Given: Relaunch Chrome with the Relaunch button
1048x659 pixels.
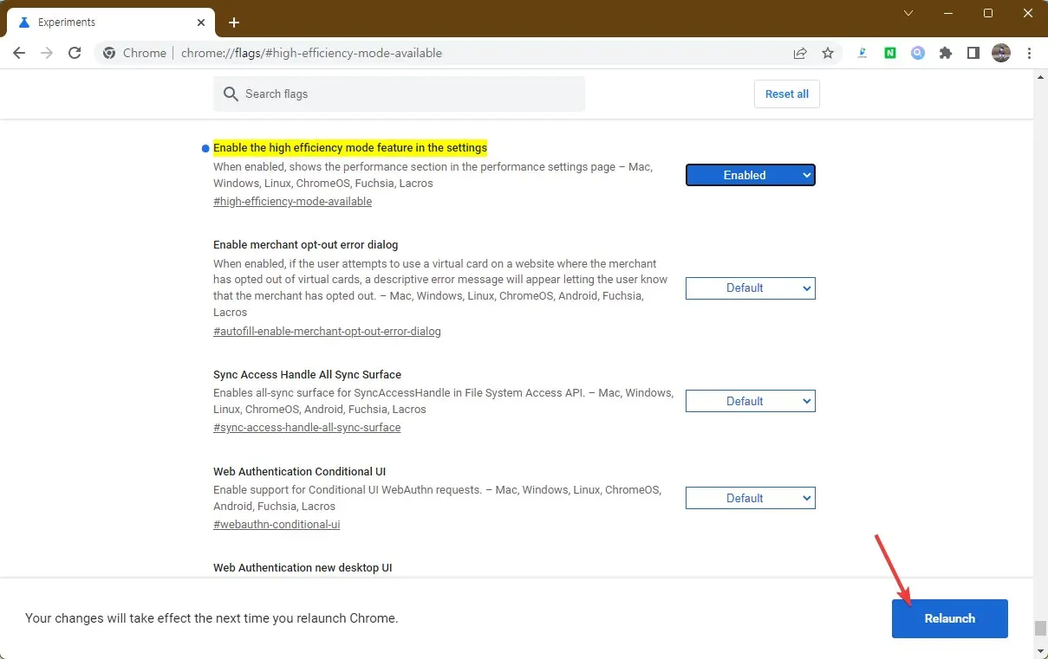Looking at the screenshot, I should [x=950, y=618].
